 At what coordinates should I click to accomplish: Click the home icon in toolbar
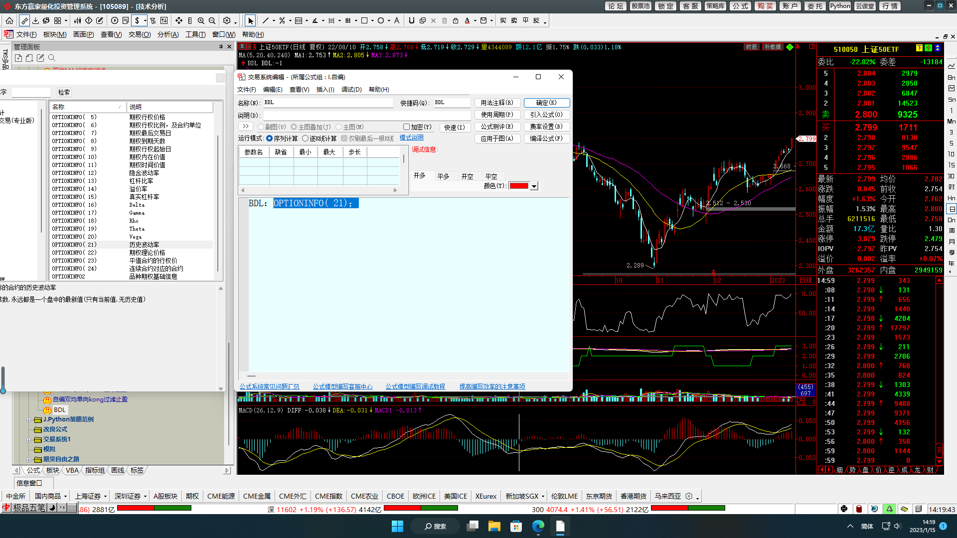point(9,20)
